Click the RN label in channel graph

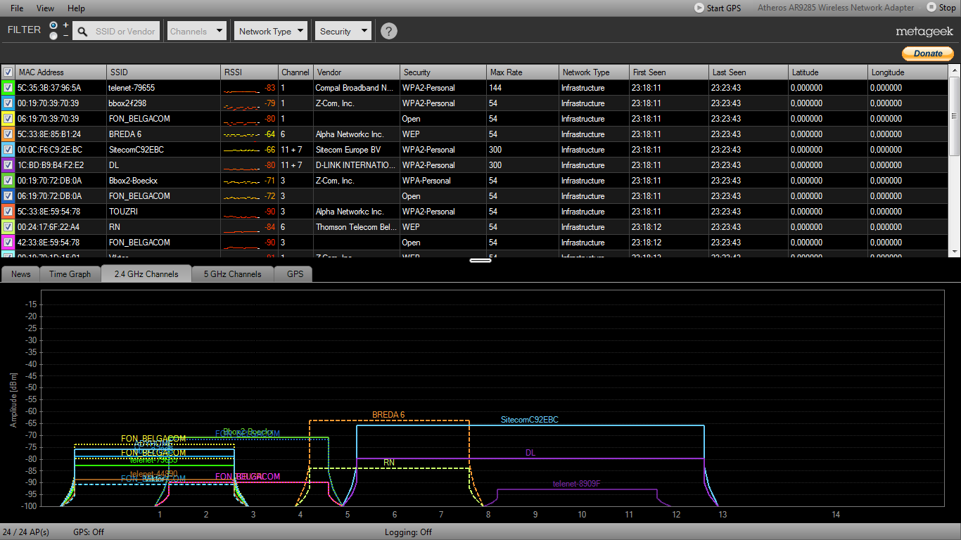click(x=389, y=463)
